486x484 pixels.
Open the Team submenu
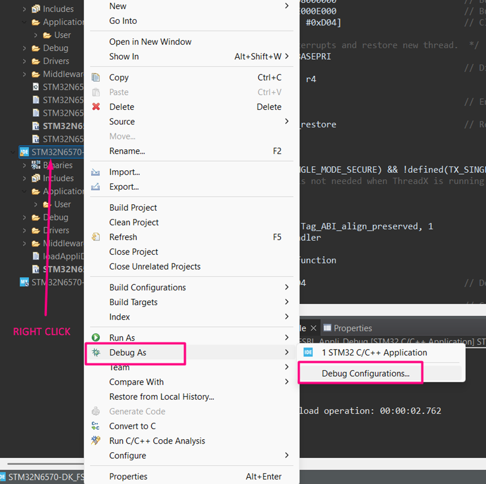[191, 367]
